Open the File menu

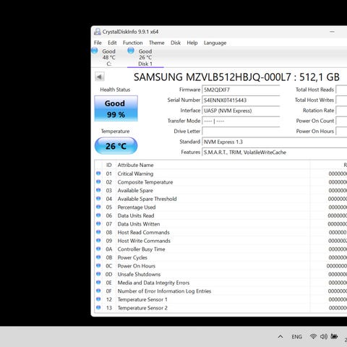point(98,43)
